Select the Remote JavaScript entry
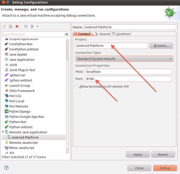Image resolution: width=180 pixels, height=174 pixels. pos(23,143)
